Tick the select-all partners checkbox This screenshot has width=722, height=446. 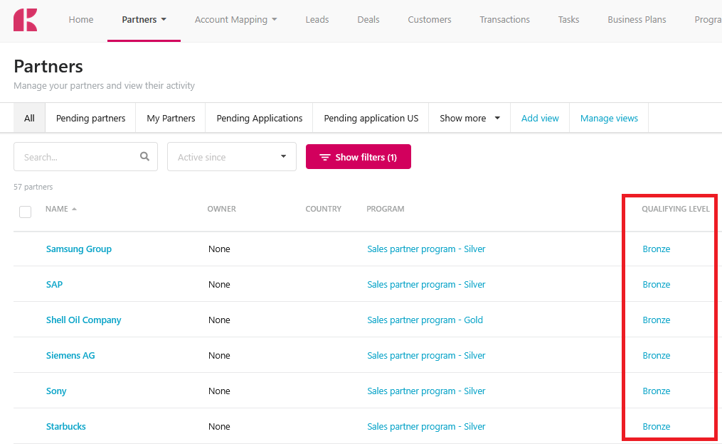[x=26, y=212]
